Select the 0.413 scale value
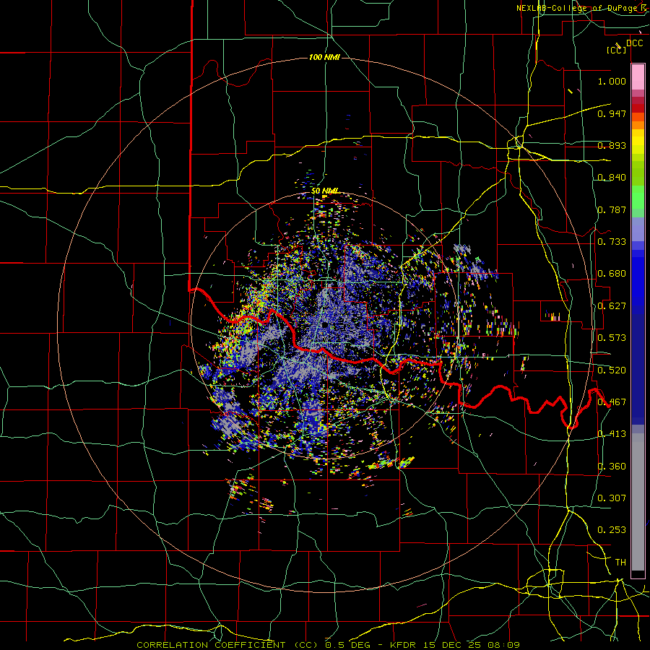This screenshot has height=650, width=650. point(612,433)
